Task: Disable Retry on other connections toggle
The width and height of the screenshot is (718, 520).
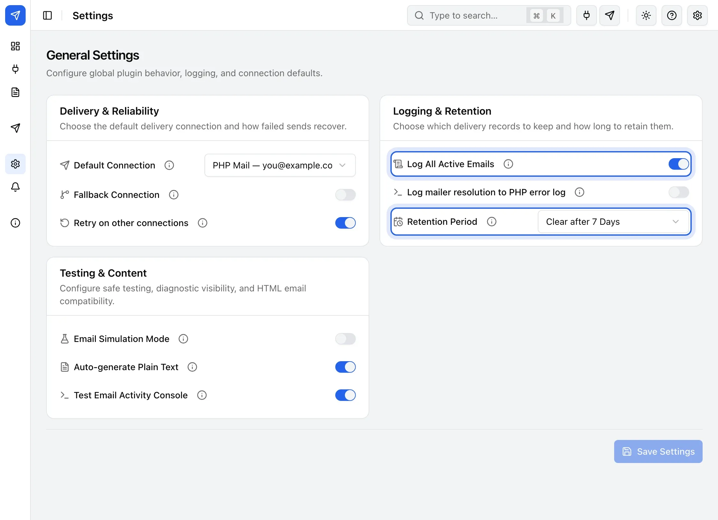Action: pyautogui.click(x=346, y=223)
